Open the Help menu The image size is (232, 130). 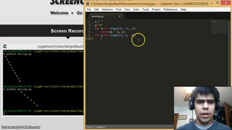183,9
